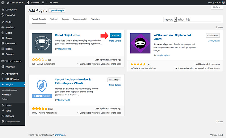Click the Robot Ninja Helper star rating

40,60
